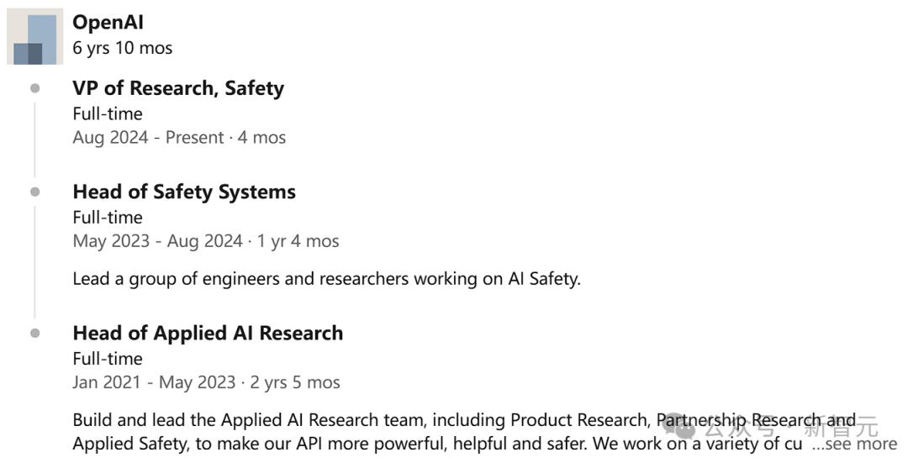Select the 'Head of Applied AI Research' title
Viewport: 908px width, 463px height.
(208, 333)
